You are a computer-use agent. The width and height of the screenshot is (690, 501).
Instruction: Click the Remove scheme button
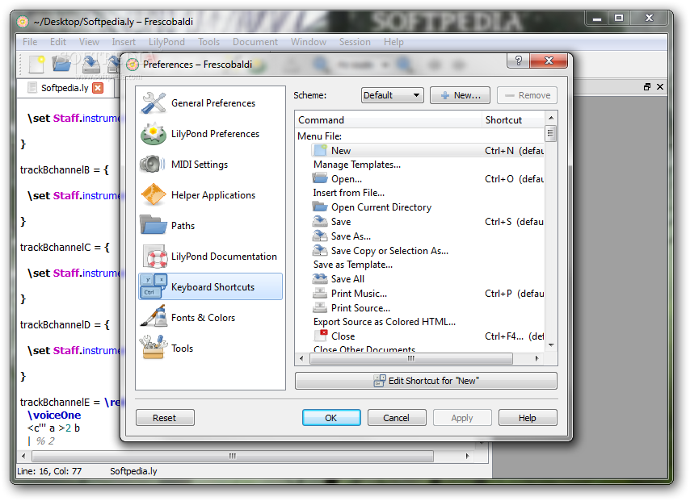(527, 95)
